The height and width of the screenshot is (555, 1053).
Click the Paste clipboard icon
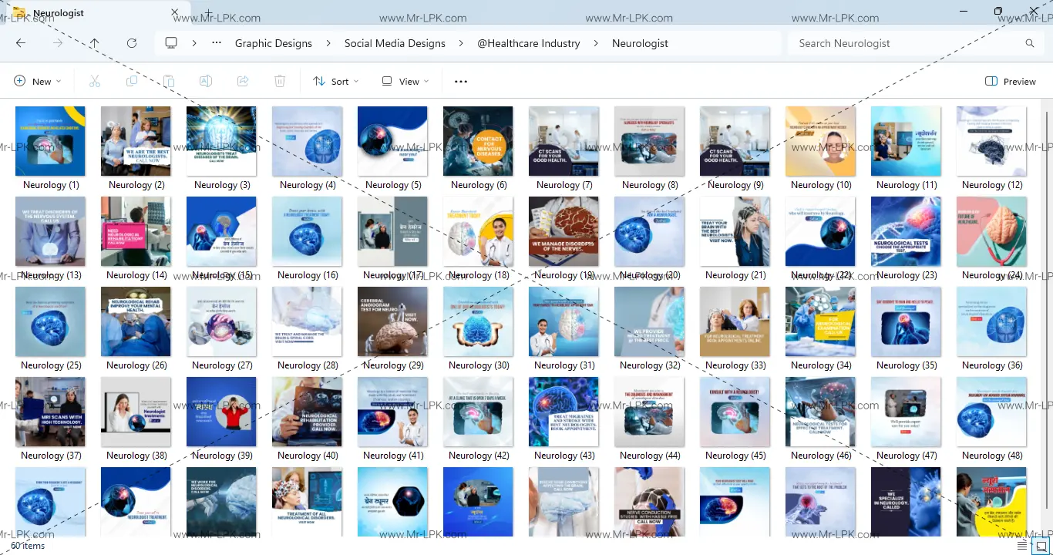pos(169,81)
